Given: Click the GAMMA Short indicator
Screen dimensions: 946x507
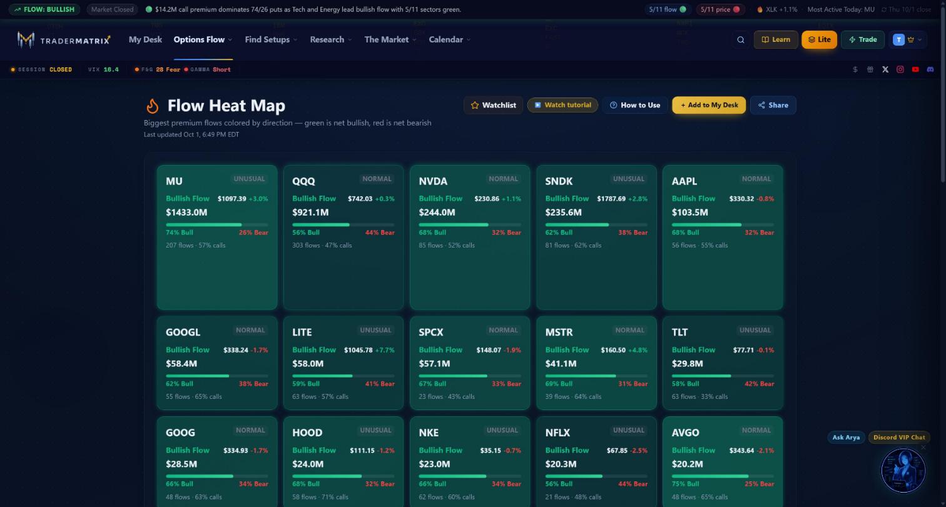Looking at the screenshot, I should 208,69.
